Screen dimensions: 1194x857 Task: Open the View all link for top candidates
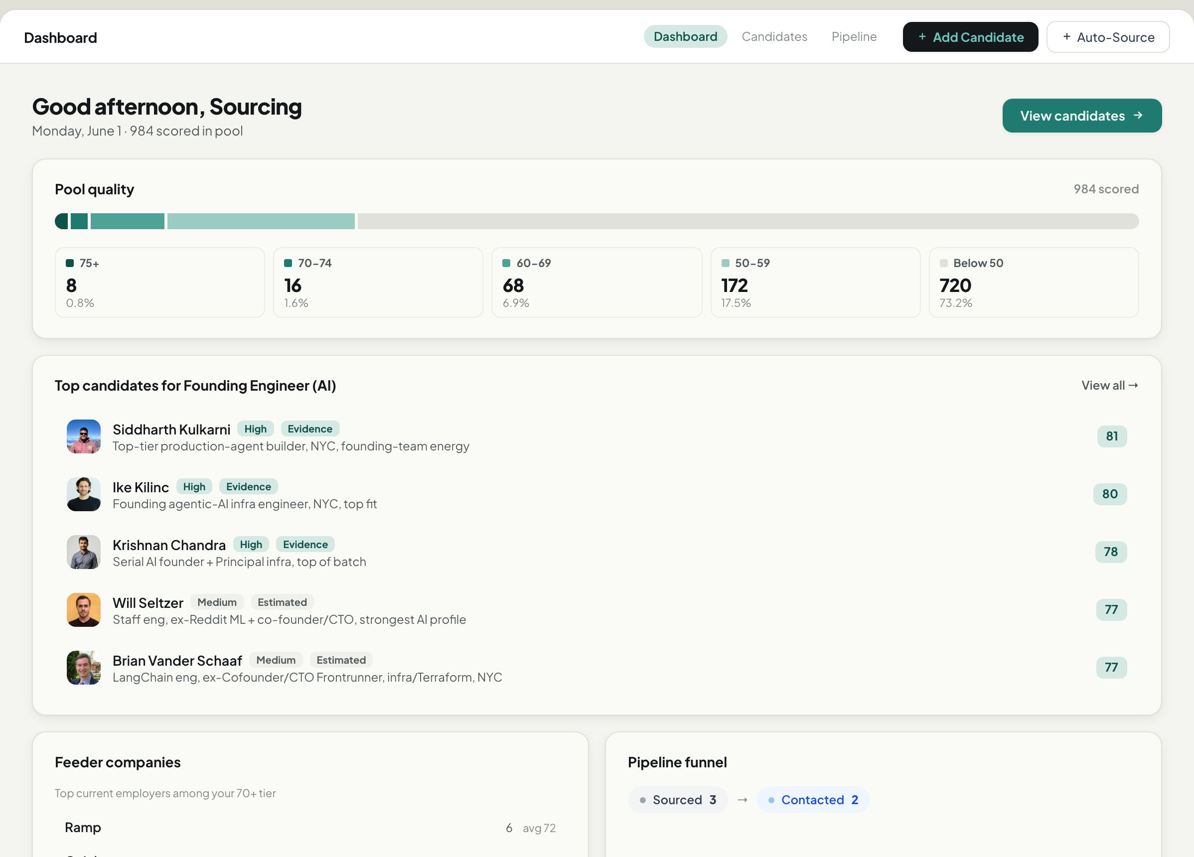coord(1109,385)
